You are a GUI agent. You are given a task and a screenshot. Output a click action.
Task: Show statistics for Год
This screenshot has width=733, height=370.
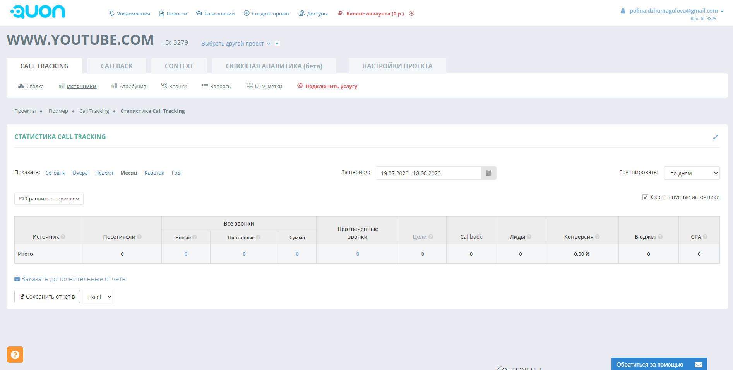pos(176,173)
